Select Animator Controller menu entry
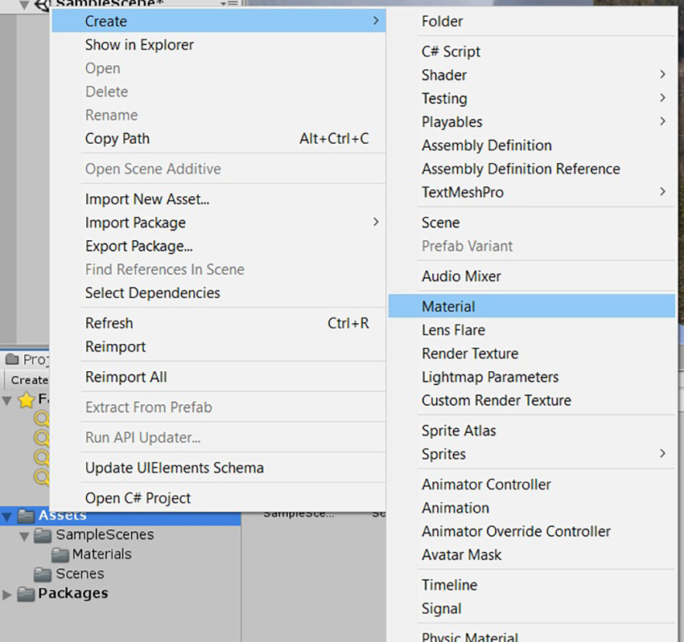Screen dimensions: 684x642 (532, 485)
